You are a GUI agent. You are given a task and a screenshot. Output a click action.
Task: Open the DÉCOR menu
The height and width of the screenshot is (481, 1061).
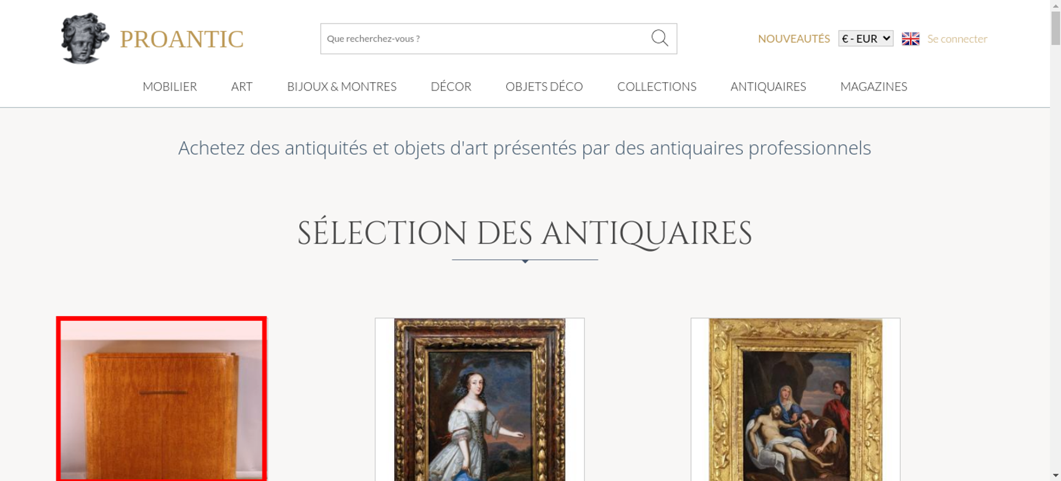pyautogui.click(x=451, y=86)
